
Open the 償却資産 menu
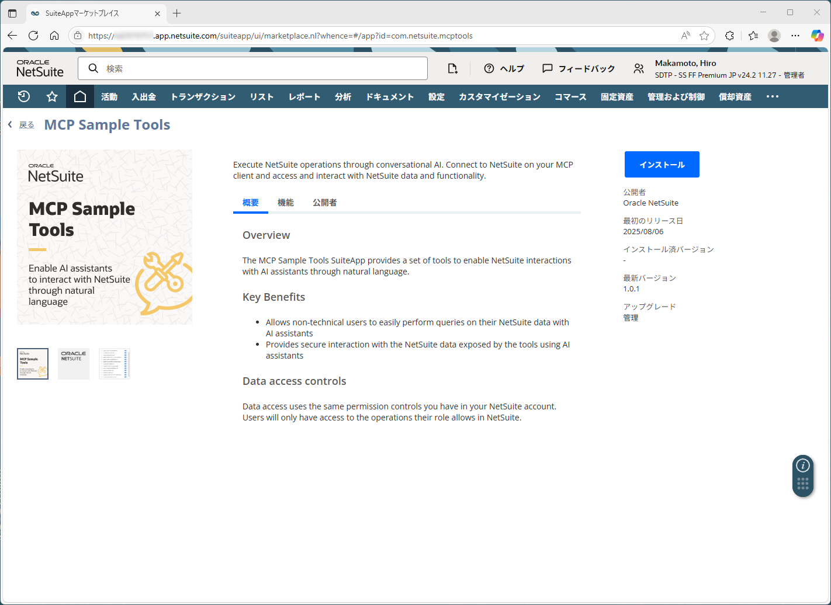(x=735, y=96)
